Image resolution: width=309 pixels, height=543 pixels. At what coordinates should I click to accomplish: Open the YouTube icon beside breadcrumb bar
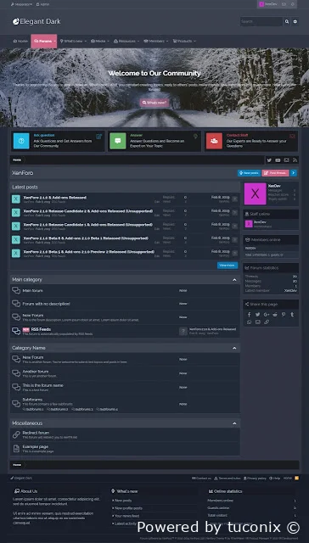coord(278,160)
